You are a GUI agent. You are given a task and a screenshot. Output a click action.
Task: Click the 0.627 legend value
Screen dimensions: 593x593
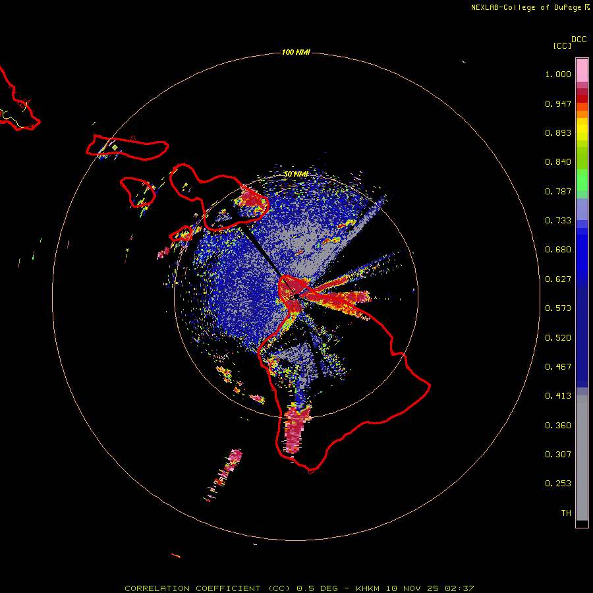click(558, 279)
